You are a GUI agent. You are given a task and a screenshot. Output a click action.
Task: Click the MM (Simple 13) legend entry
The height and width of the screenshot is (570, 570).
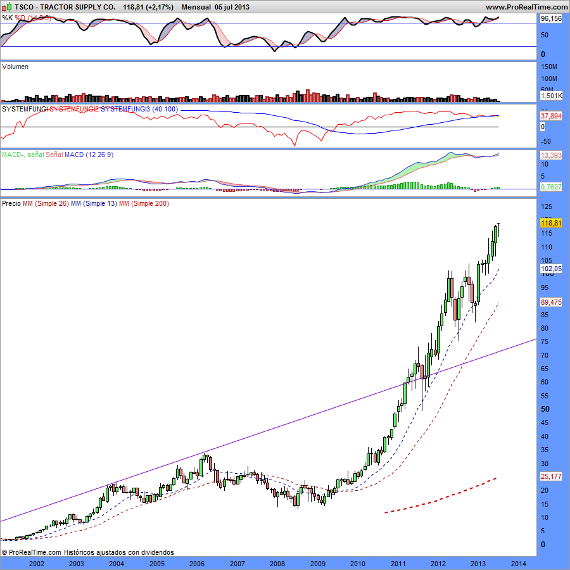(94, 203)
